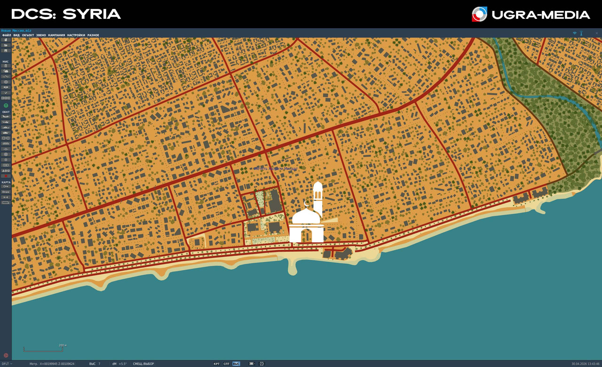
Task: Click the Новая Миссия.miz title
Action: click(16, 31)
